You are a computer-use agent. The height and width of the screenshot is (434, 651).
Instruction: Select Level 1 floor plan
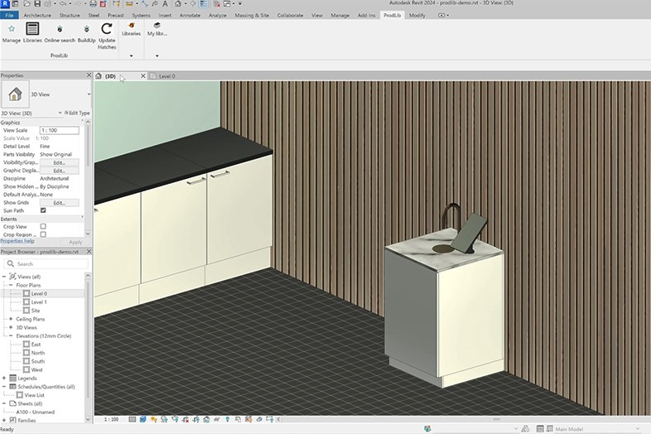coord(39,302)
